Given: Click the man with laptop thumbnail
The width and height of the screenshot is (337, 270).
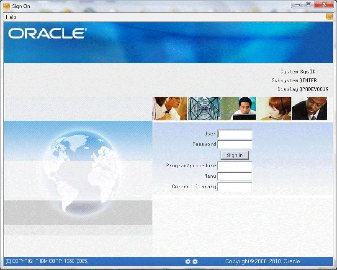Looking at the screenshot, I should point(239,109).
